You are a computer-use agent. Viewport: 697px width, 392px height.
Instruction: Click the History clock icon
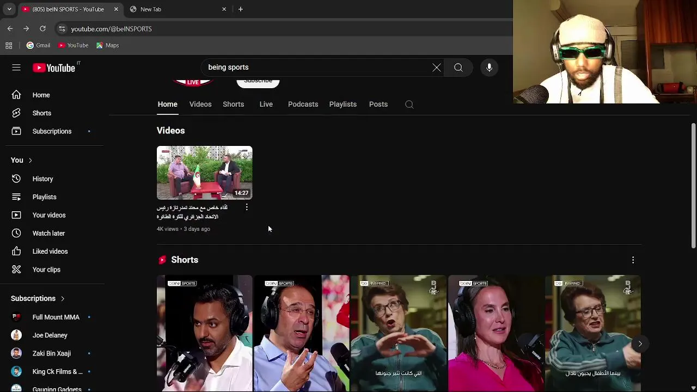click(16, 179)
